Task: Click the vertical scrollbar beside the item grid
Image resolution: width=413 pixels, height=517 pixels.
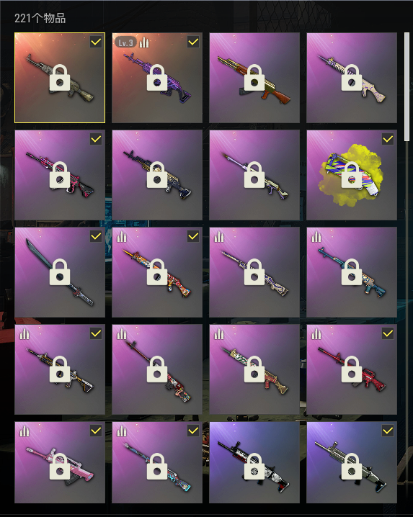Action: coord(407,86)
